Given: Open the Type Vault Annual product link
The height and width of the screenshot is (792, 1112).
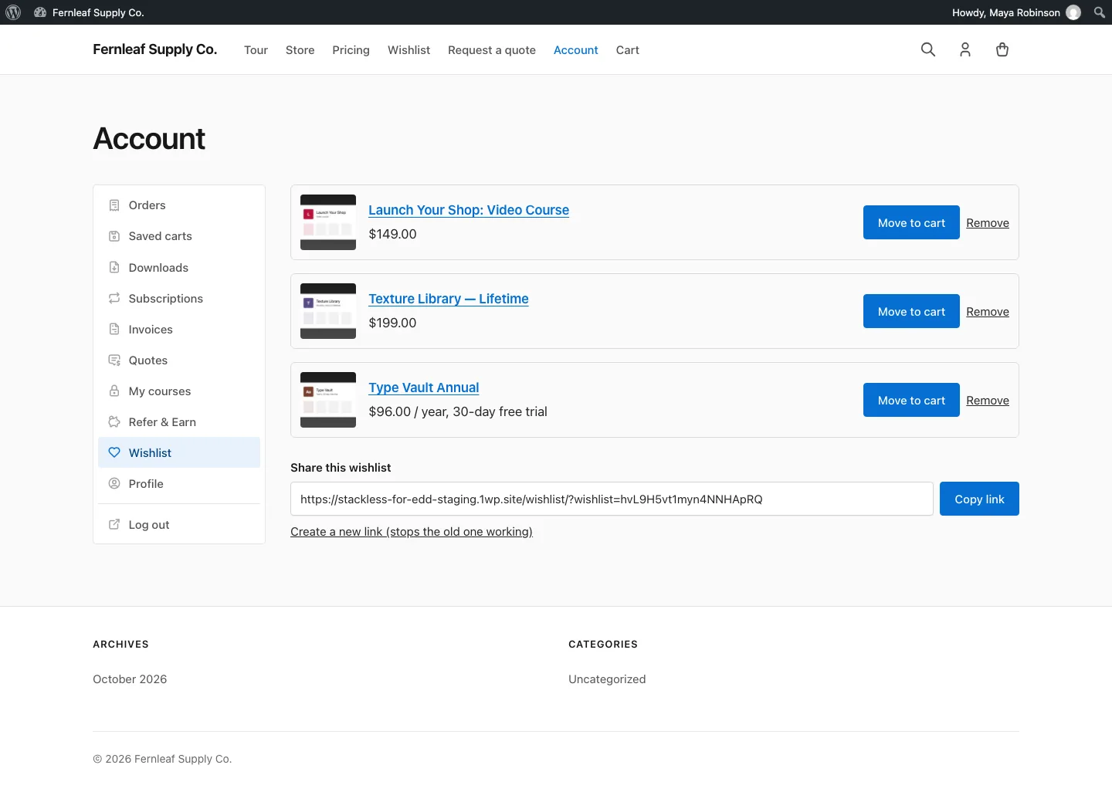Looking at the screenshot, I should click(424, 388).
